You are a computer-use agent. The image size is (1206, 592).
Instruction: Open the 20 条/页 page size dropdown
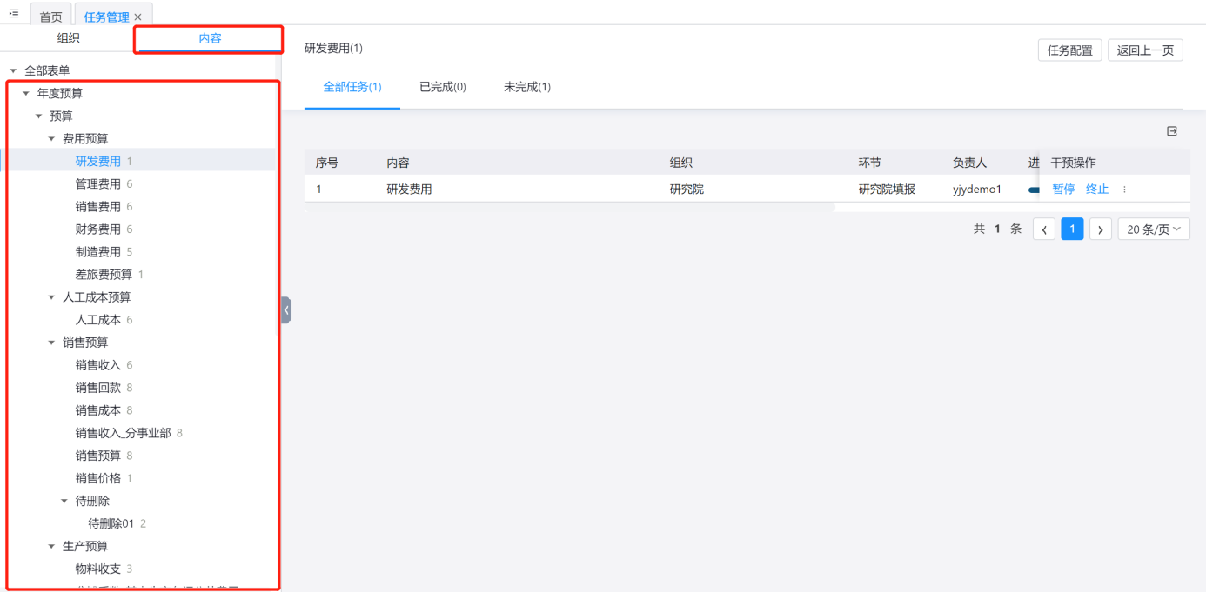coord(1153,229)
